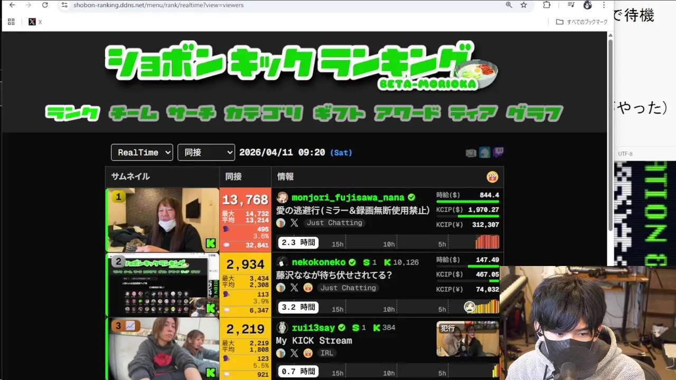Open the media control icon in toolbar
The height and width of the screenshot is (380, 676).
(x=571, y=5)
